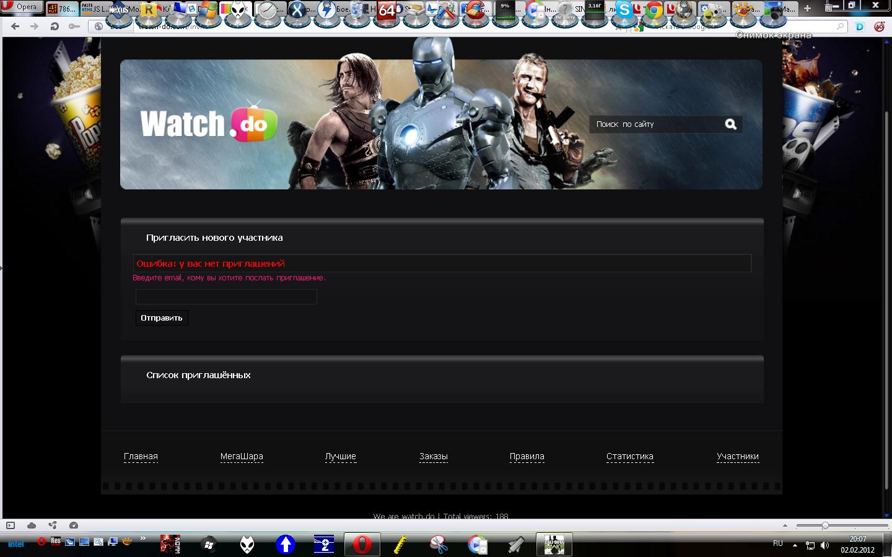Open the 3,16G memory dock widget
Screen dimensions: 892x557
click(595, 10)
